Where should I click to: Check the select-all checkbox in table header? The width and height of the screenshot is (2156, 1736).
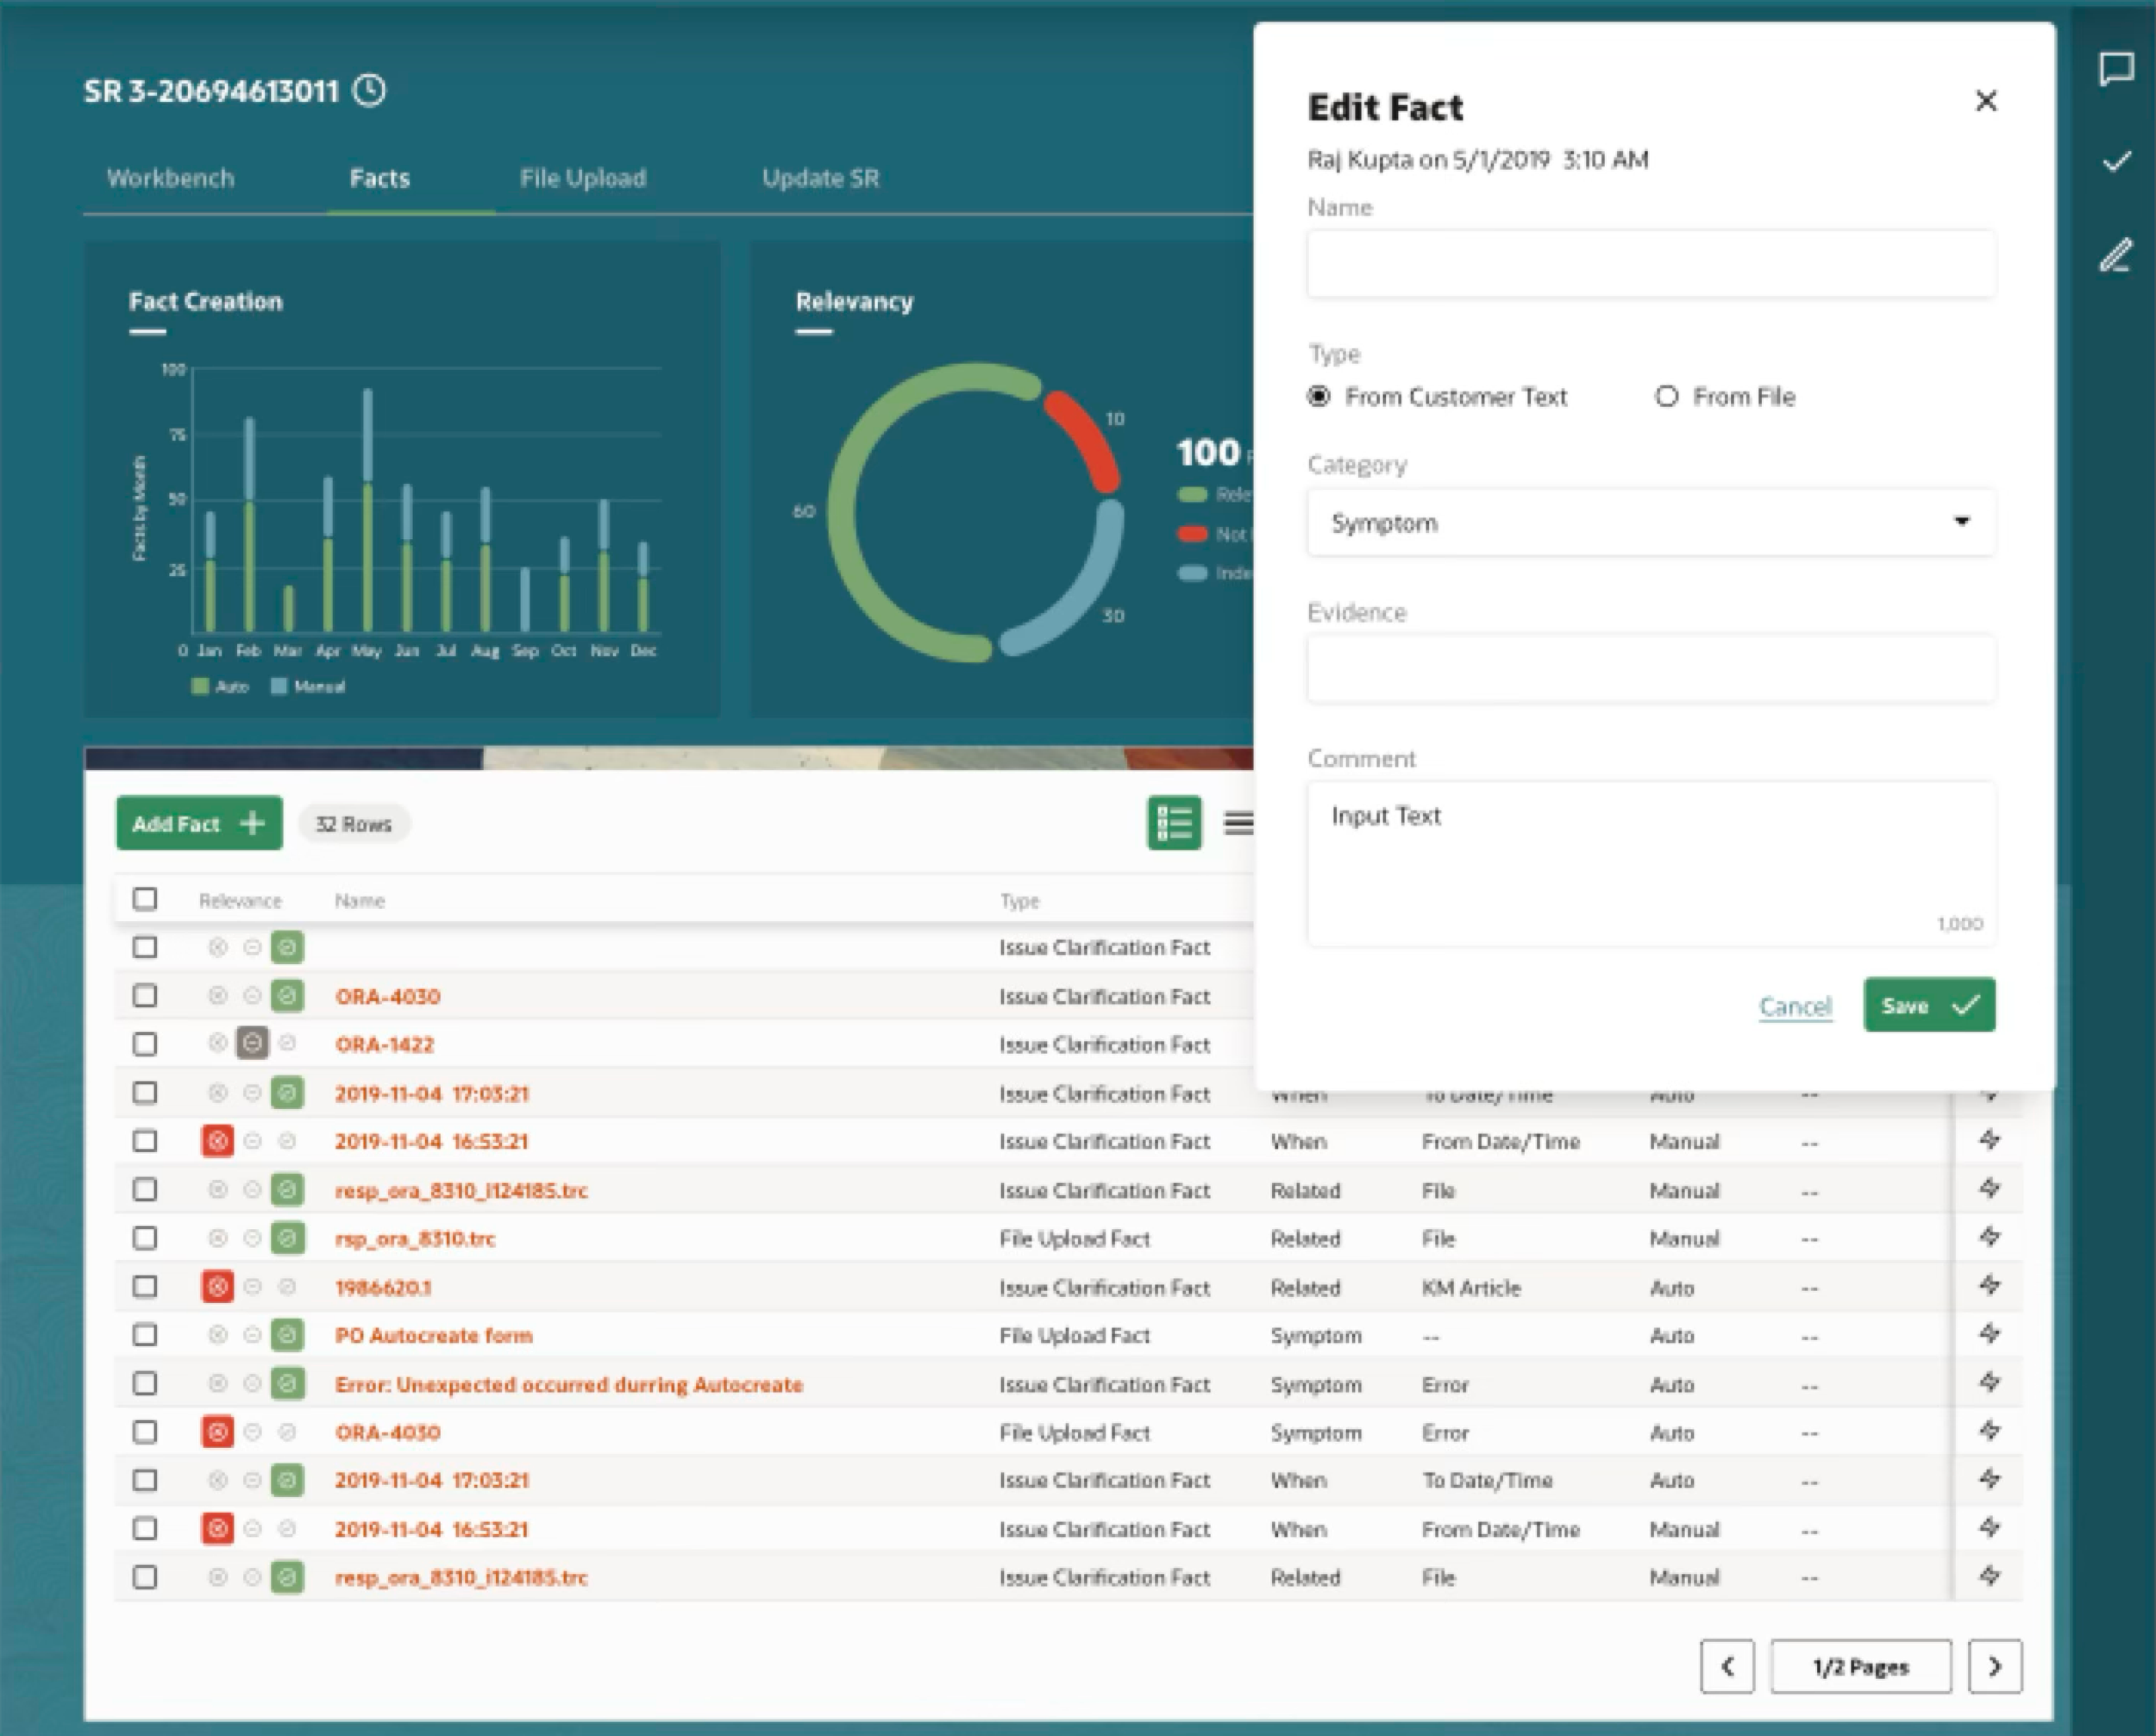click(145, 899)
